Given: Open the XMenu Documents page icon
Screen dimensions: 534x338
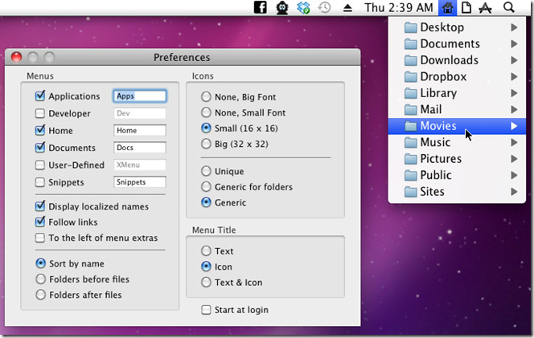Looking at the screenshot, I should (x=466, y=7).
